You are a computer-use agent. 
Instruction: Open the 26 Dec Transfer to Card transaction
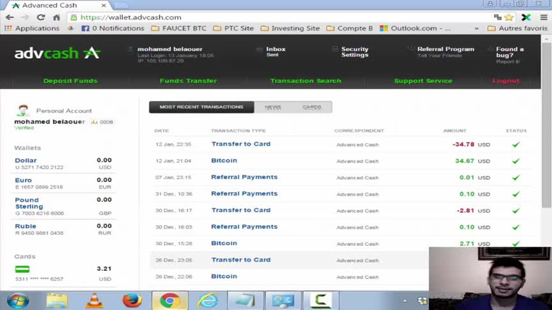(241, 260)
